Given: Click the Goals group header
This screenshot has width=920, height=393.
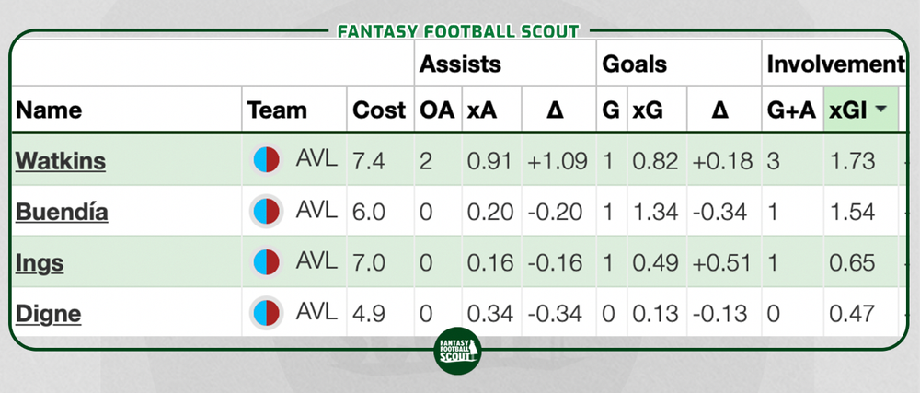Looking at the screenshot, I should click(634, 64).
